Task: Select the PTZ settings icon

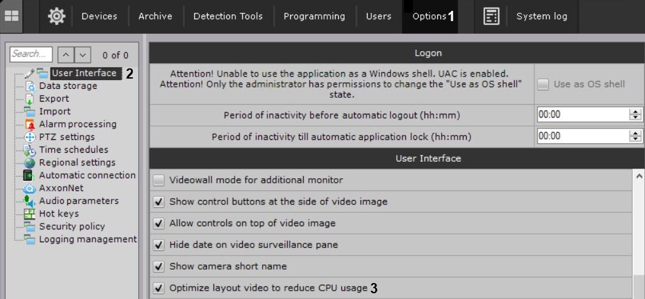Action: [29, 137]
